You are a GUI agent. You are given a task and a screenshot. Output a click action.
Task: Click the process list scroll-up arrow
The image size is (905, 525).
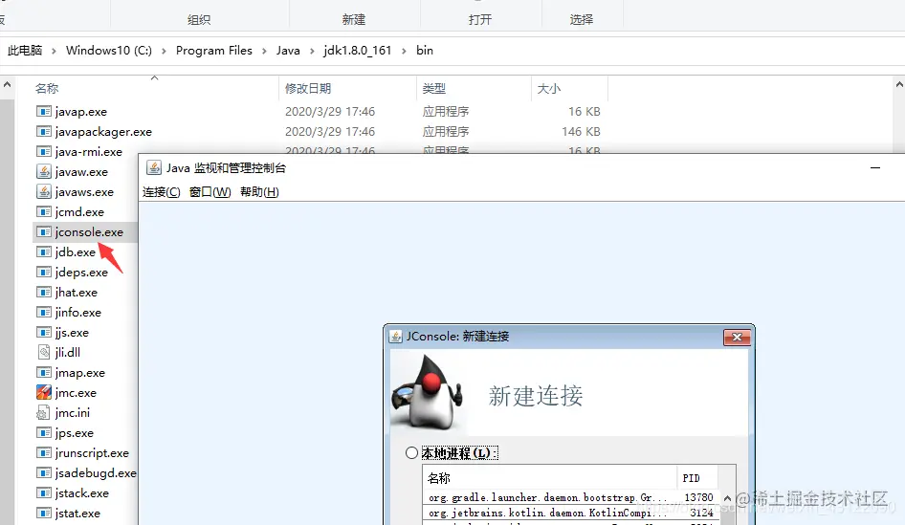tap(727, 498)
